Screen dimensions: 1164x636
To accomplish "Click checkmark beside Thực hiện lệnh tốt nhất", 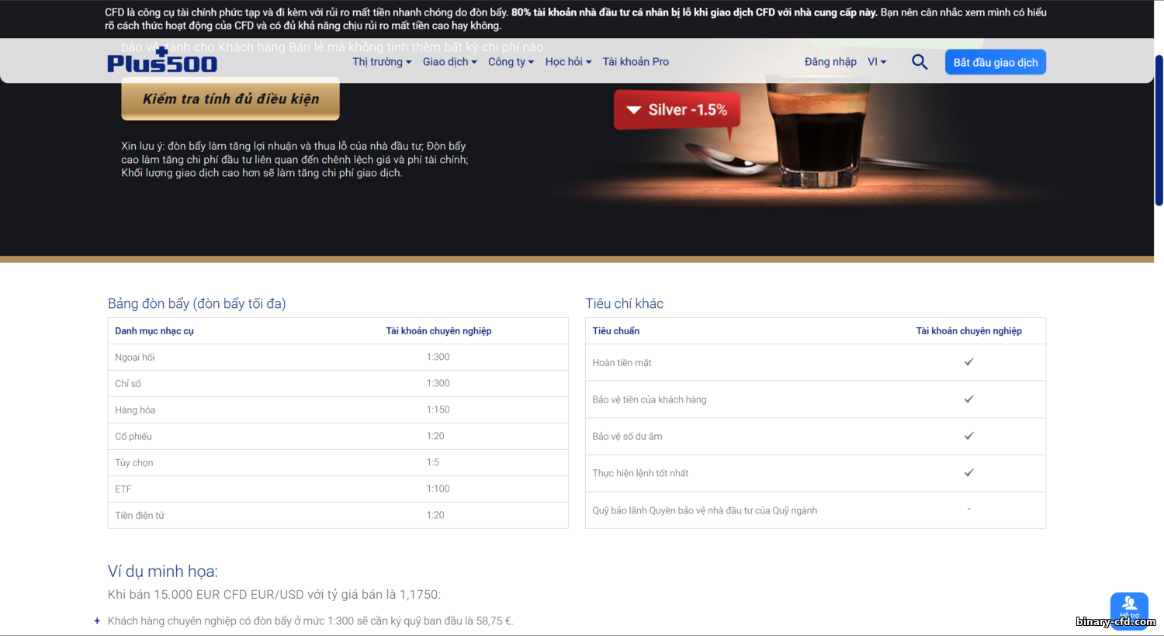I will point(968,473).
